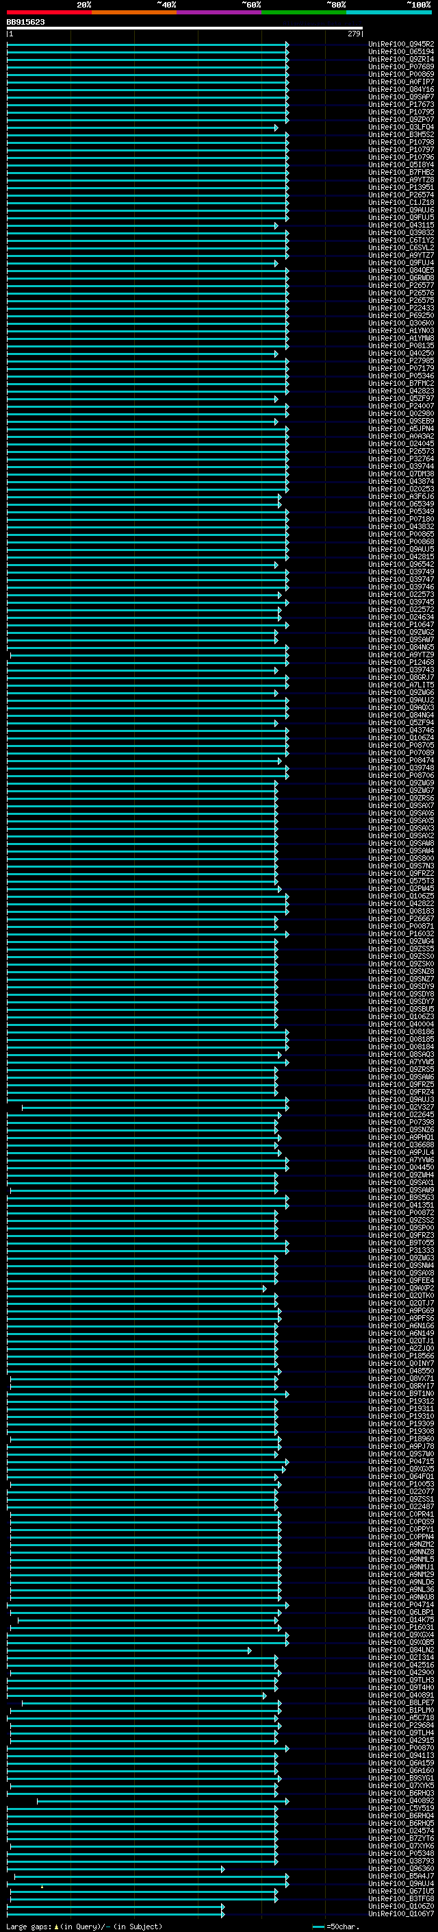Click the purple ~60% identity legend bar
Viewport: 438px width, 1932px height.
[220, 12]
